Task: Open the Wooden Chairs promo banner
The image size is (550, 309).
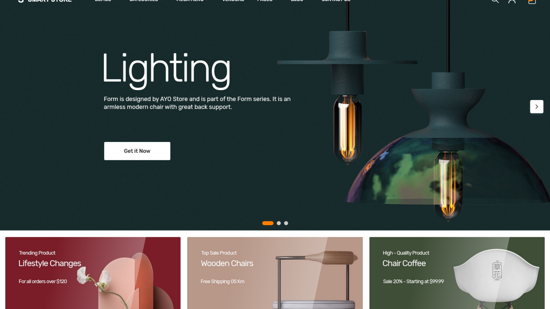Action: (275, 273)
